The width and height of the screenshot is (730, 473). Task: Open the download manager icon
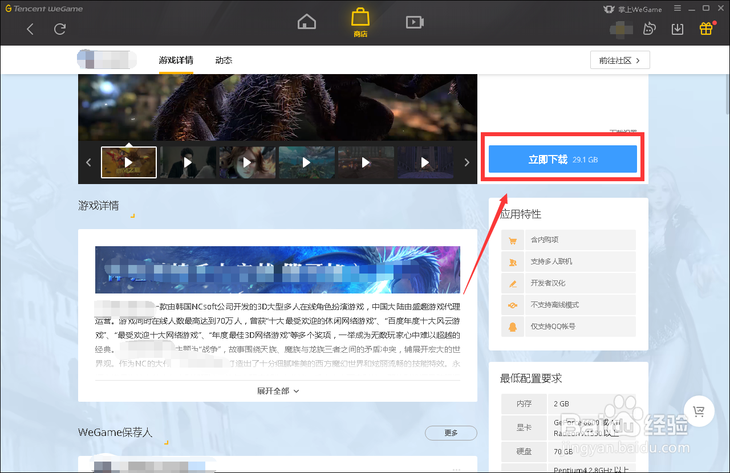(678, 29)
